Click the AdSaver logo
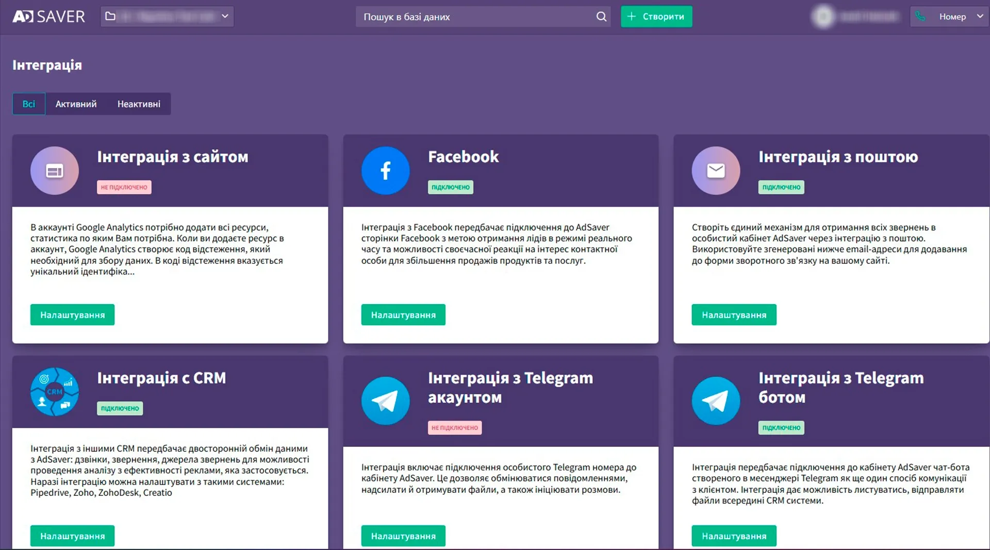 (49, 16)
